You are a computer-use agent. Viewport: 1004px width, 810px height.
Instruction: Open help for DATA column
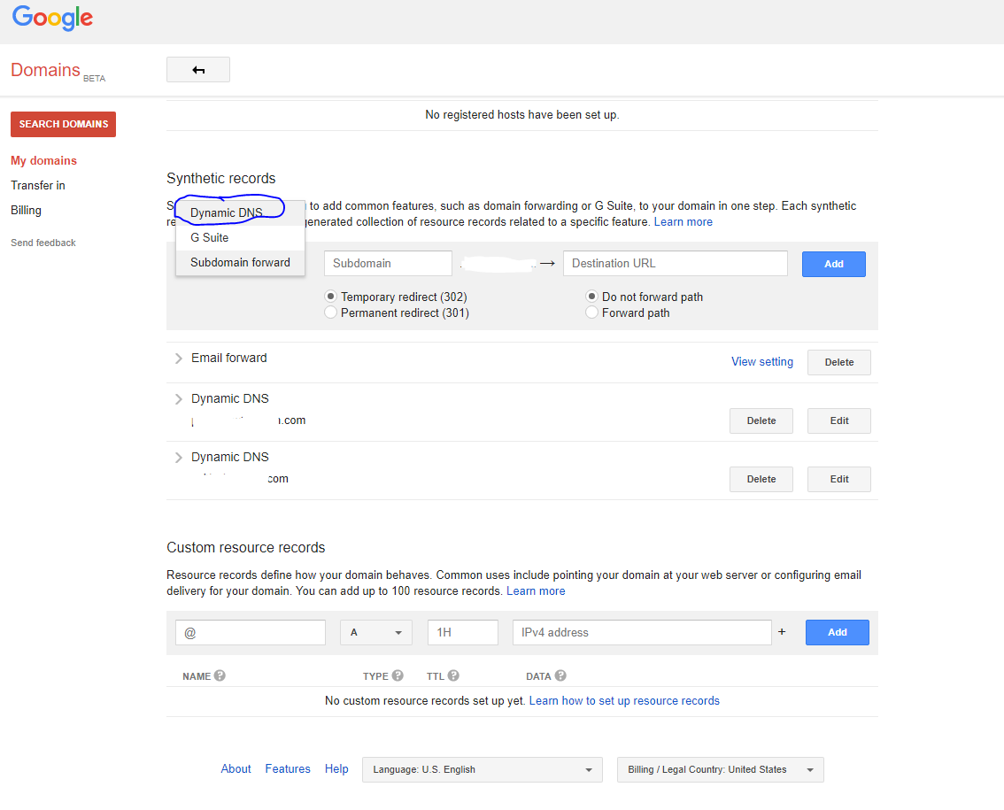(560, 675)
